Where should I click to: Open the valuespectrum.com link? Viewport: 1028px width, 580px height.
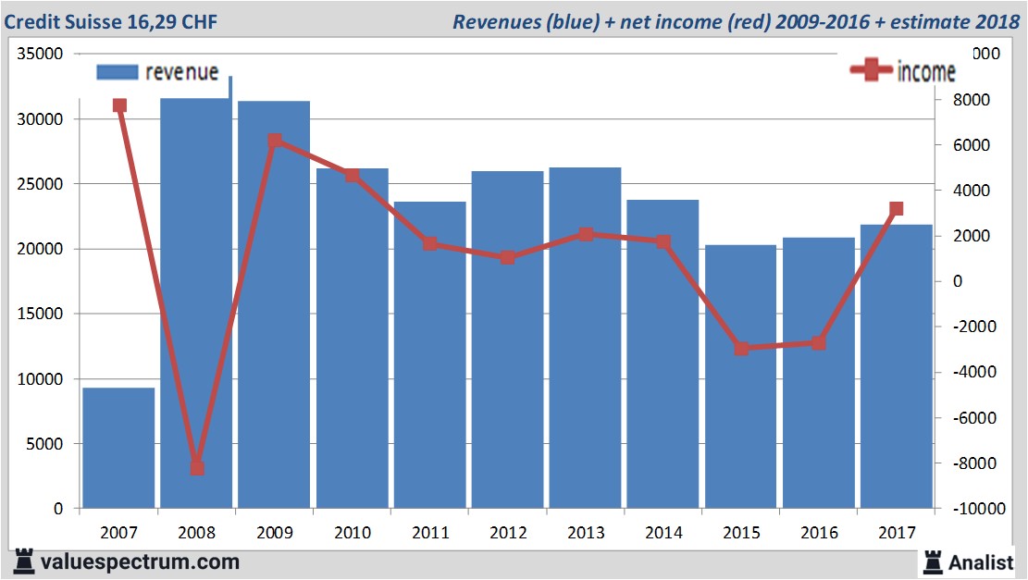[140, 562]
